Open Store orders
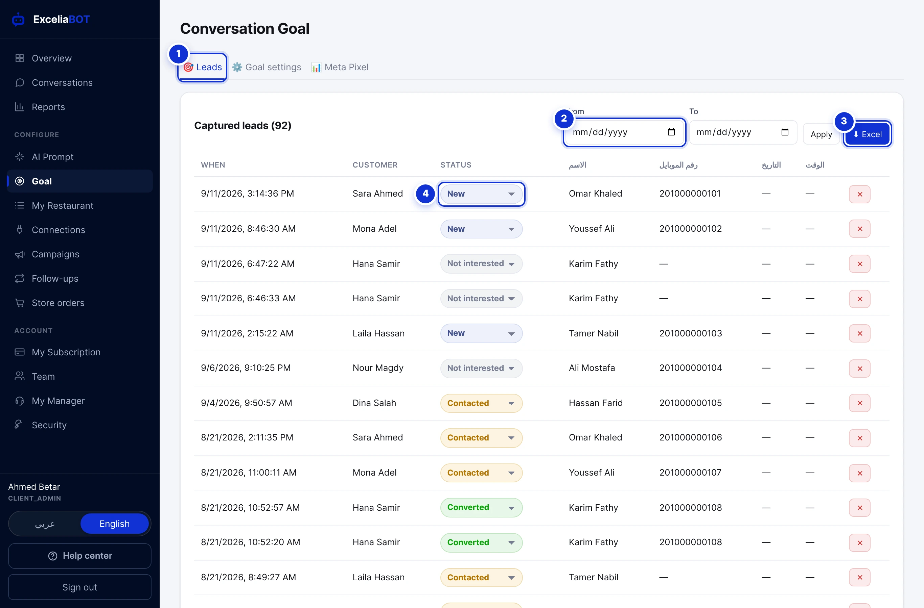Image resolution: width=924 pixels, height=608 pixels. (79, 303)
